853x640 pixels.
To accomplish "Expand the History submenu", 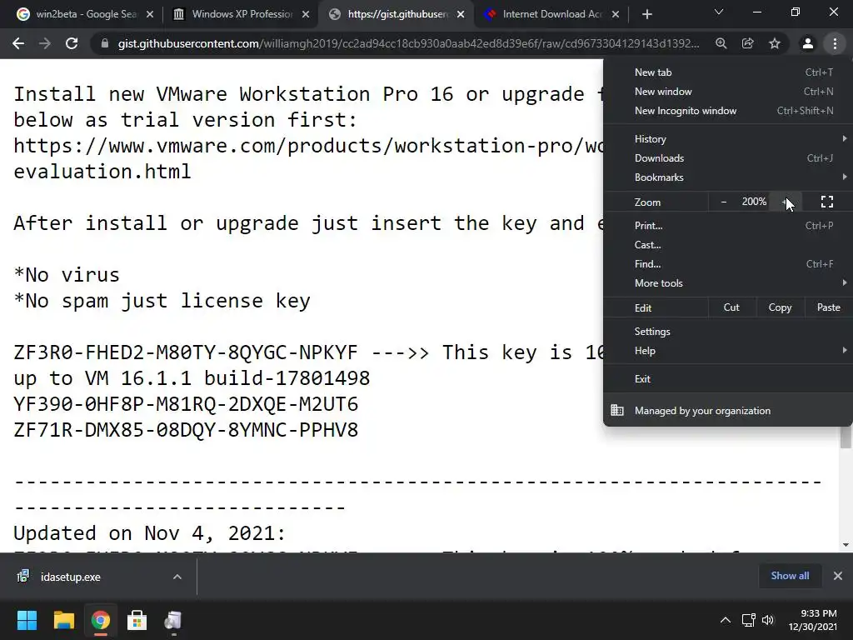I will (728, 139).
